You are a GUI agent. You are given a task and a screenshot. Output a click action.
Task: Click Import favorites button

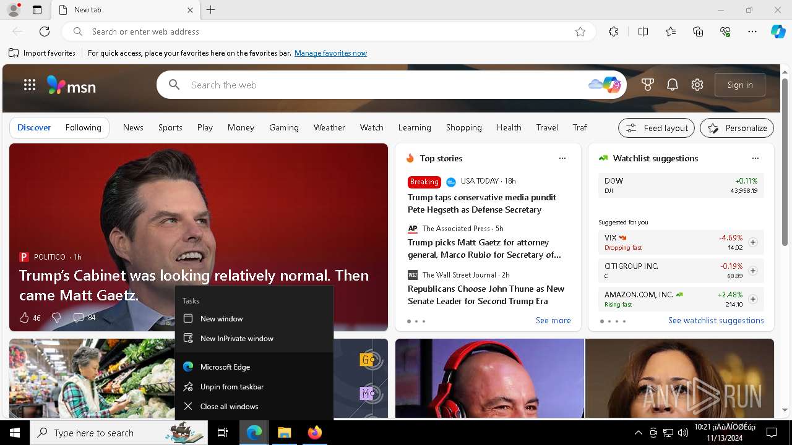[x=42, y=53]
